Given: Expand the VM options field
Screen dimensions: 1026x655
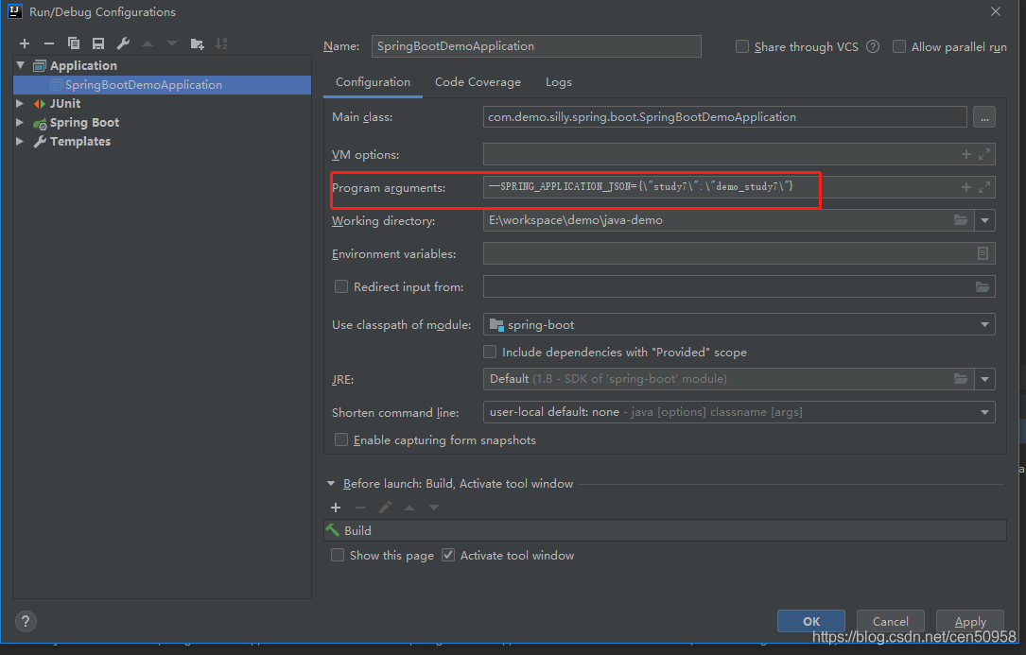Looking at the screenshot, I should click(x=984, y=154).
